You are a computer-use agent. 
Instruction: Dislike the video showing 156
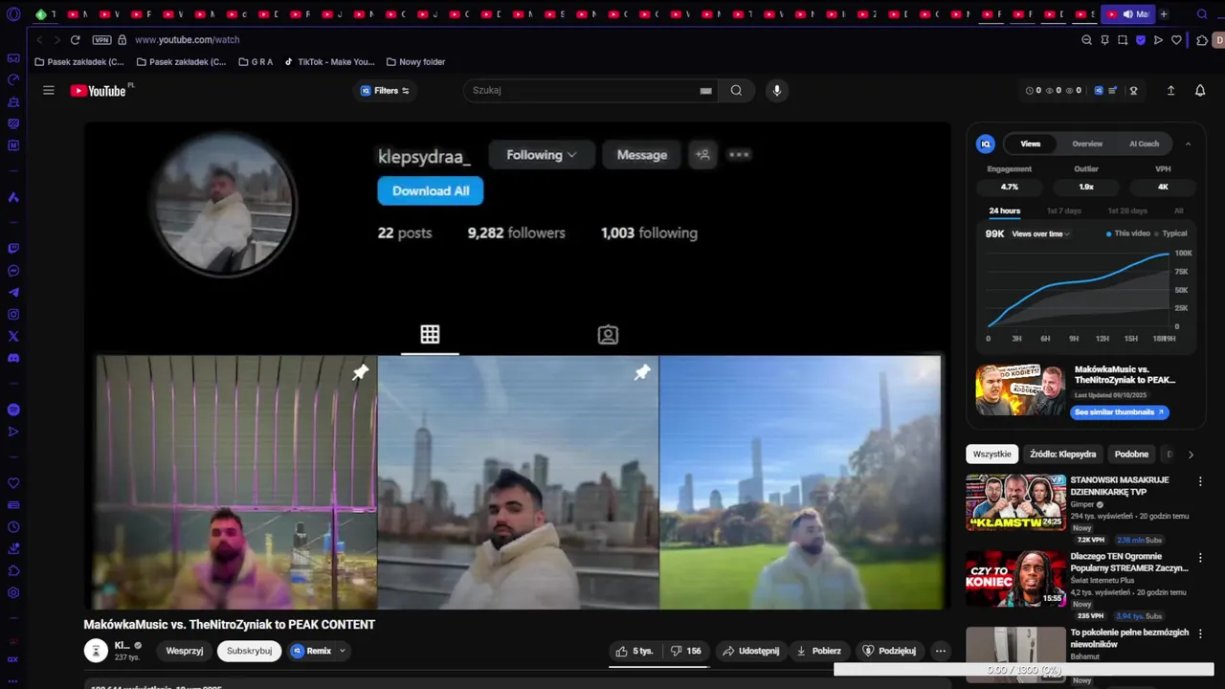[686, 651]
